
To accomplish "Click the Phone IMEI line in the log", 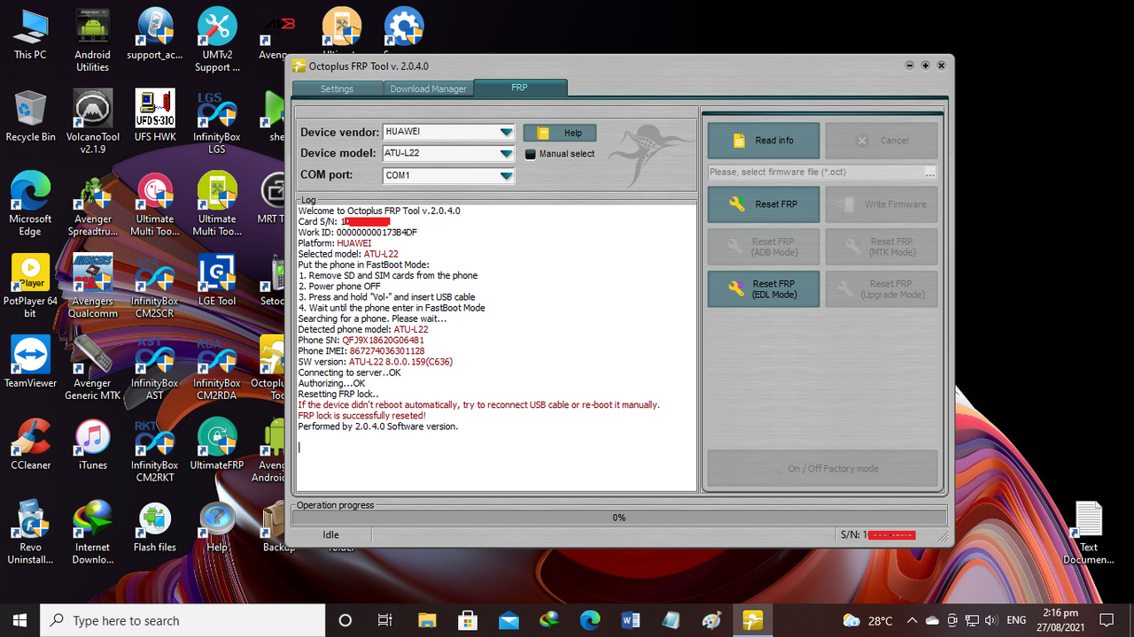I will [361, 351].
